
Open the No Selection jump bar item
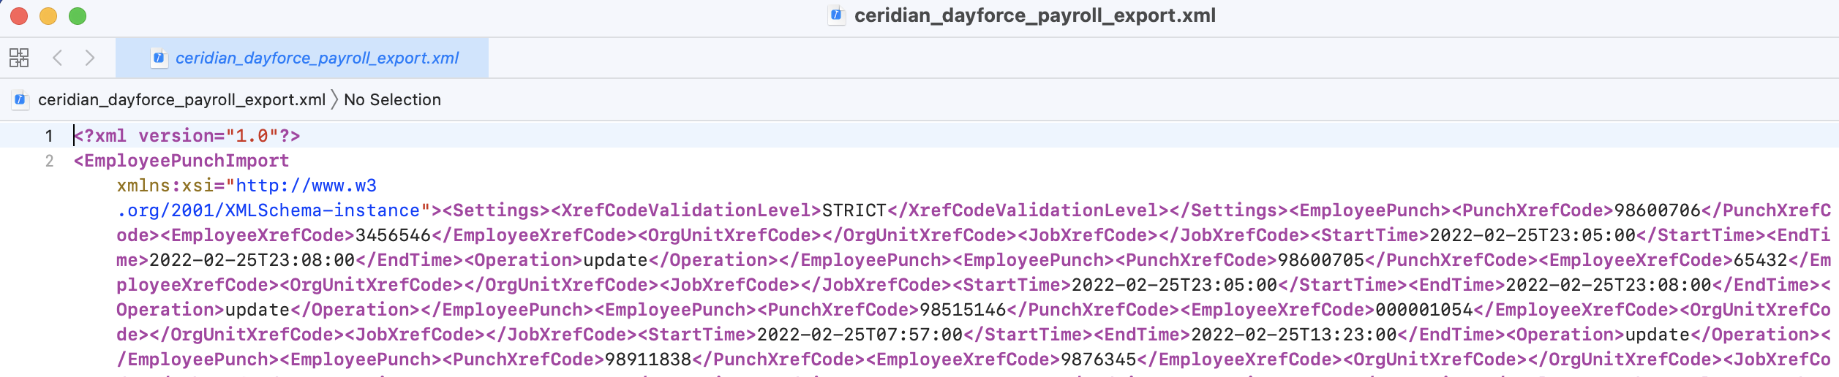tap(392, 99)
